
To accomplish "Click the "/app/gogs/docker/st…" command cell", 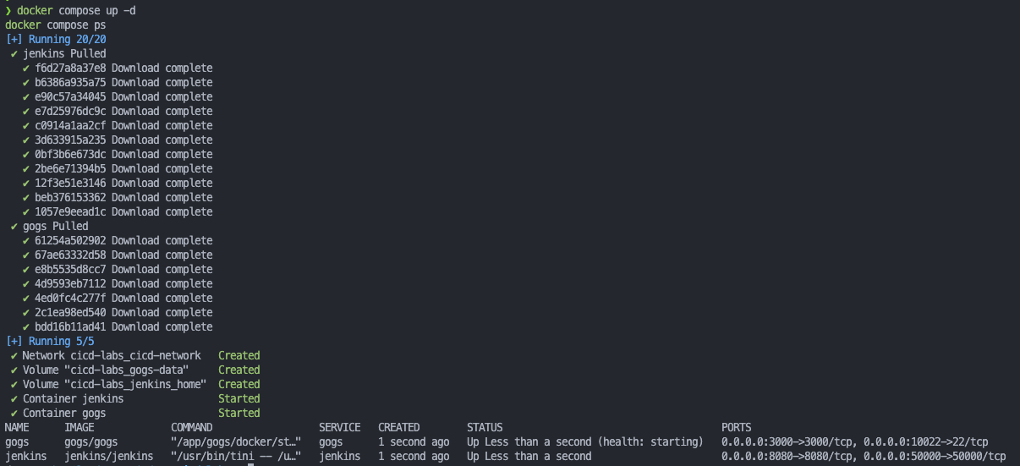I will click(x=236, y=441).
